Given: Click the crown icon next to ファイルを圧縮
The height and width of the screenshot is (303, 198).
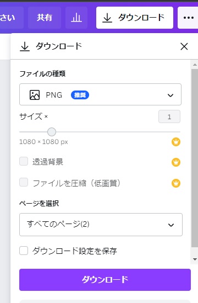Looking at the screenshot, I should click(176, 183).
